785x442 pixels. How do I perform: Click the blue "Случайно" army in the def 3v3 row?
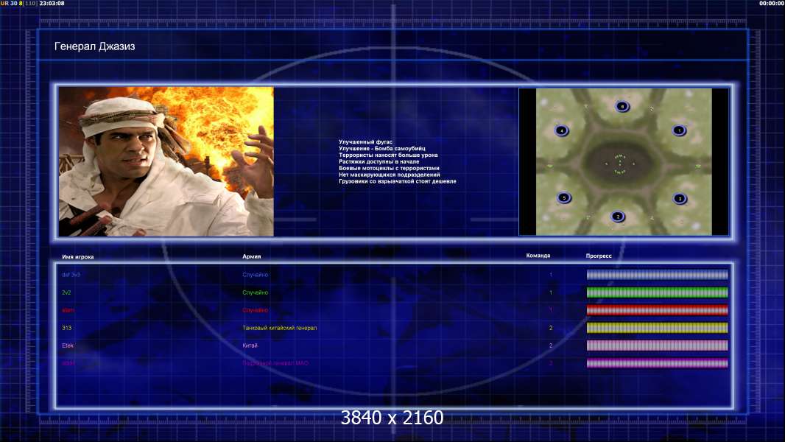[x=256, y=275]
